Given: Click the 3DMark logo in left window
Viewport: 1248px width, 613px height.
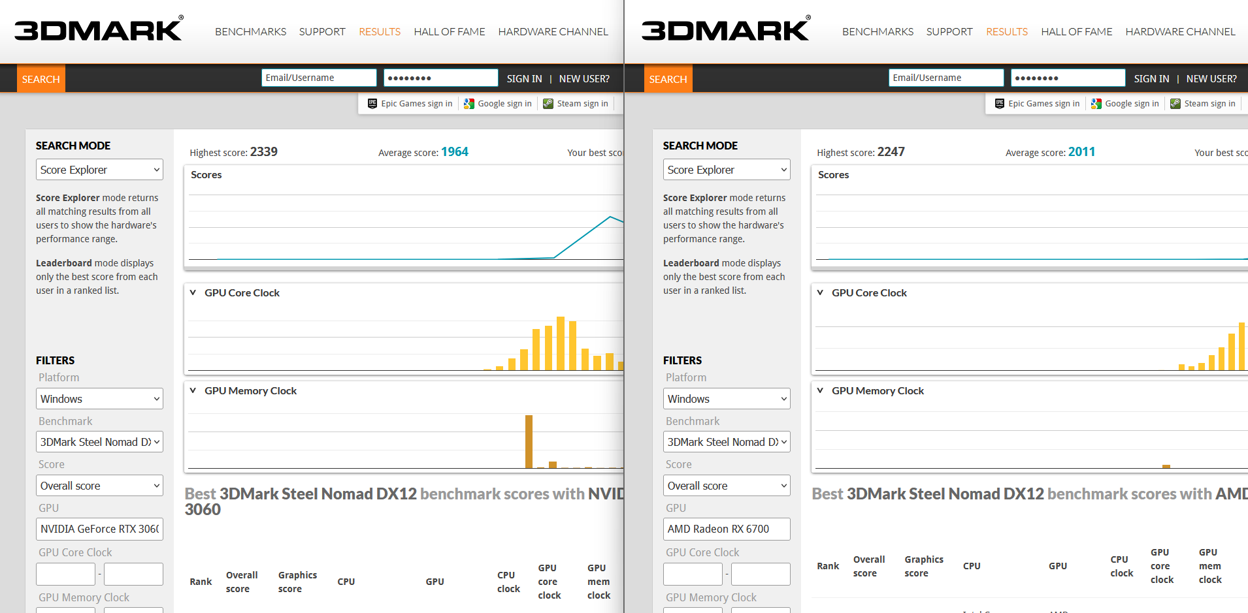Looking at the screenshot, I should 99,28.
